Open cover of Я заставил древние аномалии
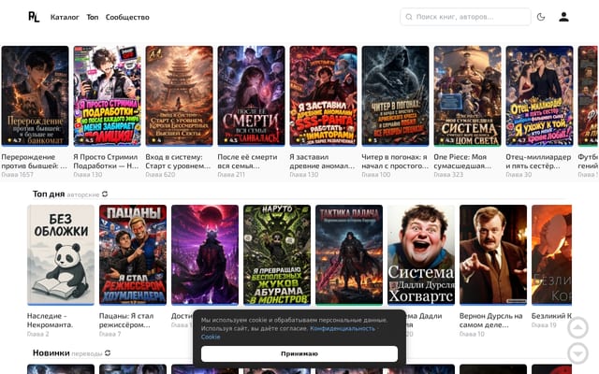The height and width of the screenshot is (374, 599). (323, 95)
